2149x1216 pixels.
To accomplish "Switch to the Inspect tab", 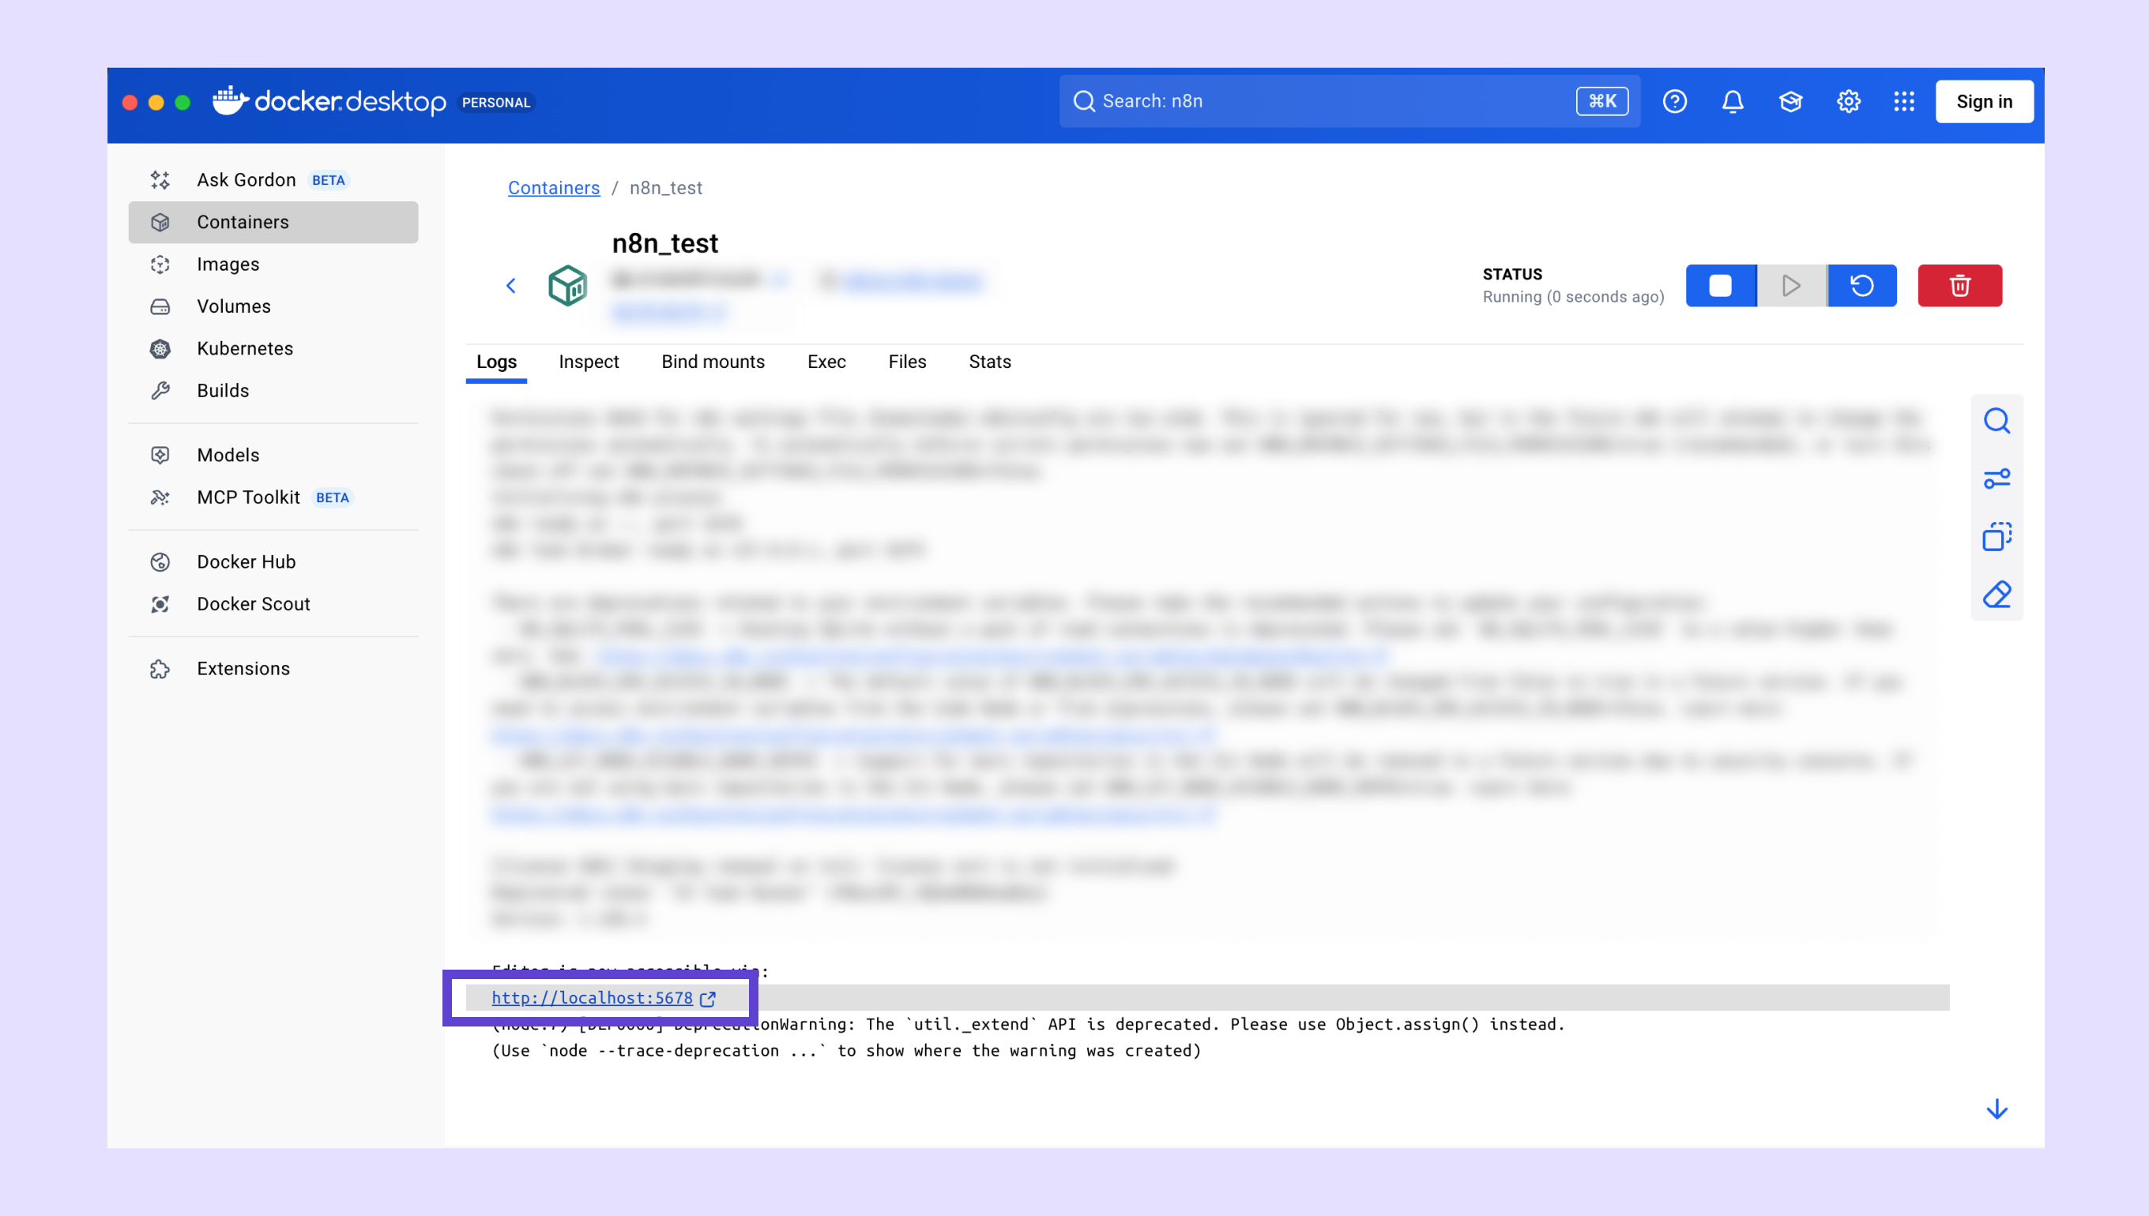I will [589, 362].
